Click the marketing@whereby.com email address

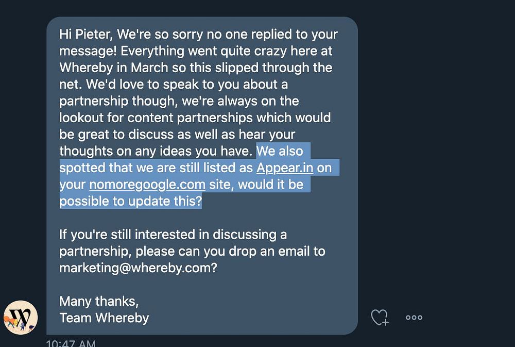pos(135,268)
